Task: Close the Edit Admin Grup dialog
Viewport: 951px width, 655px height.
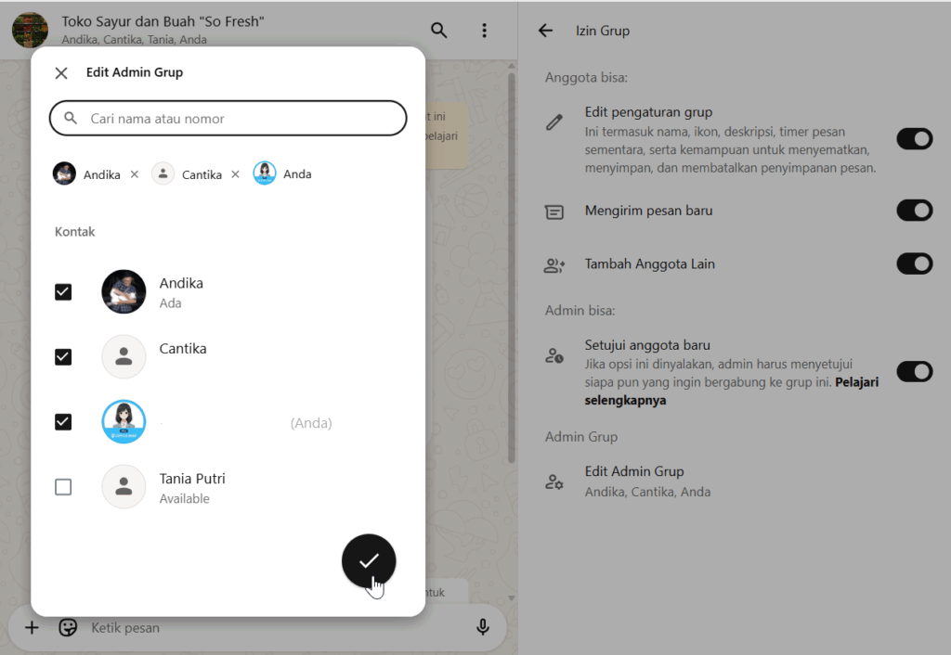Action: (61, 73)
